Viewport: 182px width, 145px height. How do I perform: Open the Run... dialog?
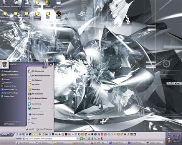(x=33, y=123)
